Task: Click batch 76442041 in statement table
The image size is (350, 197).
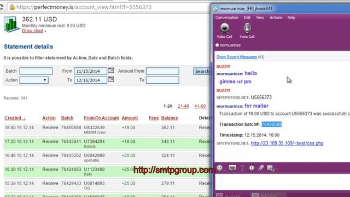Action: [71, 142]
